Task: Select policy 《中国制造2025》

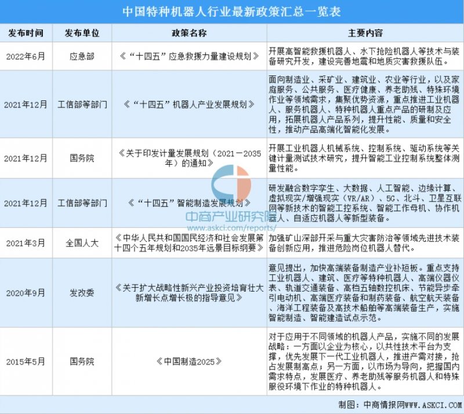Action: coord(189,361)
